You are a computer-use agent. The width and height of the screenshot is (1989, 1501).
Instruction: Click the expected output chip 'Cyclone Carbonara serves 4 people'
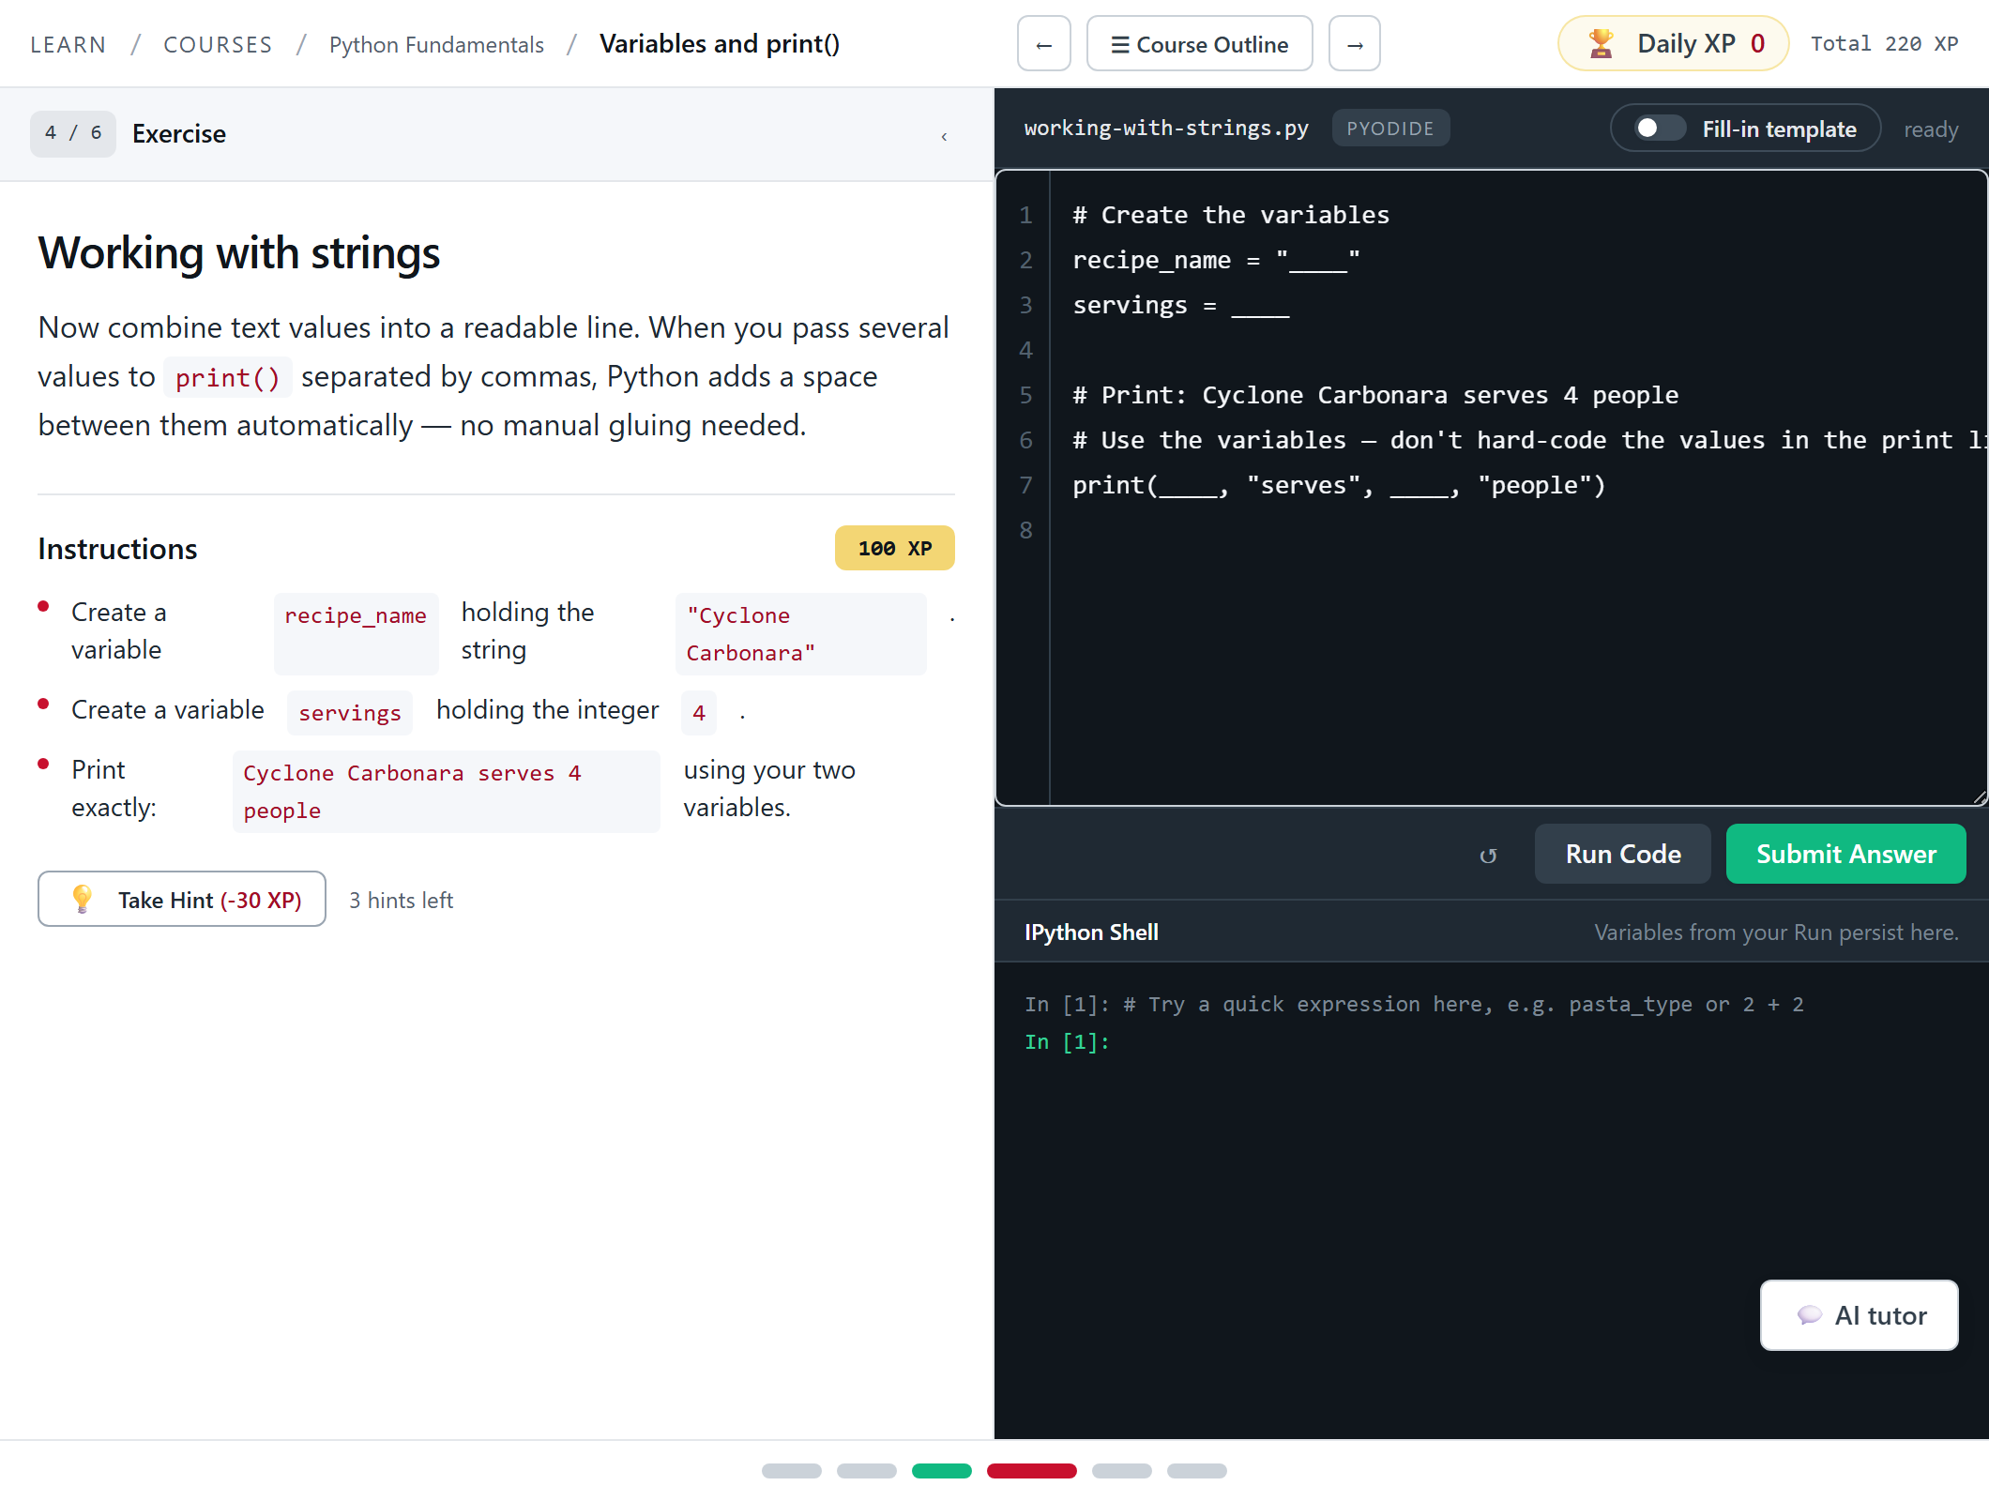click(x=447, y=791)
